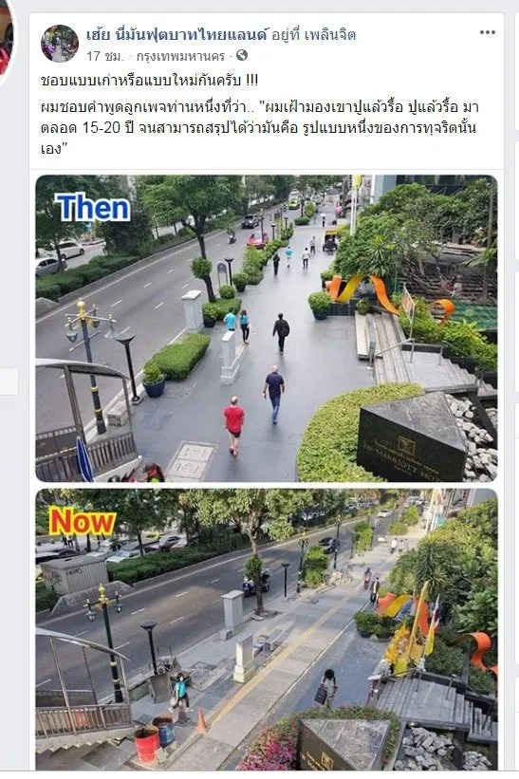Click the red barrel in Now photo

(147, 744)
